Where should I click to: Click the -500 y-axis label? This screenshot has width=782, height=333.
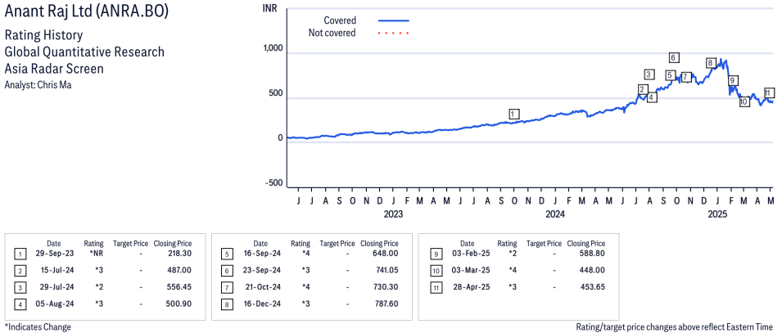coord(273,183)
